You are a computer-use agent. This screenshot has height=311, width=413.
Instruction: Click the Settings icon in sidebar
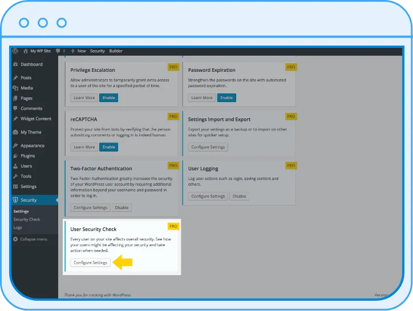(x=15, y=186)
